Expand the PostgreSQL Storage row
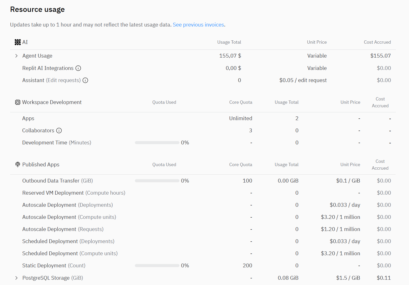The height and width of the screenshot is (285, 409). [16, 278]
